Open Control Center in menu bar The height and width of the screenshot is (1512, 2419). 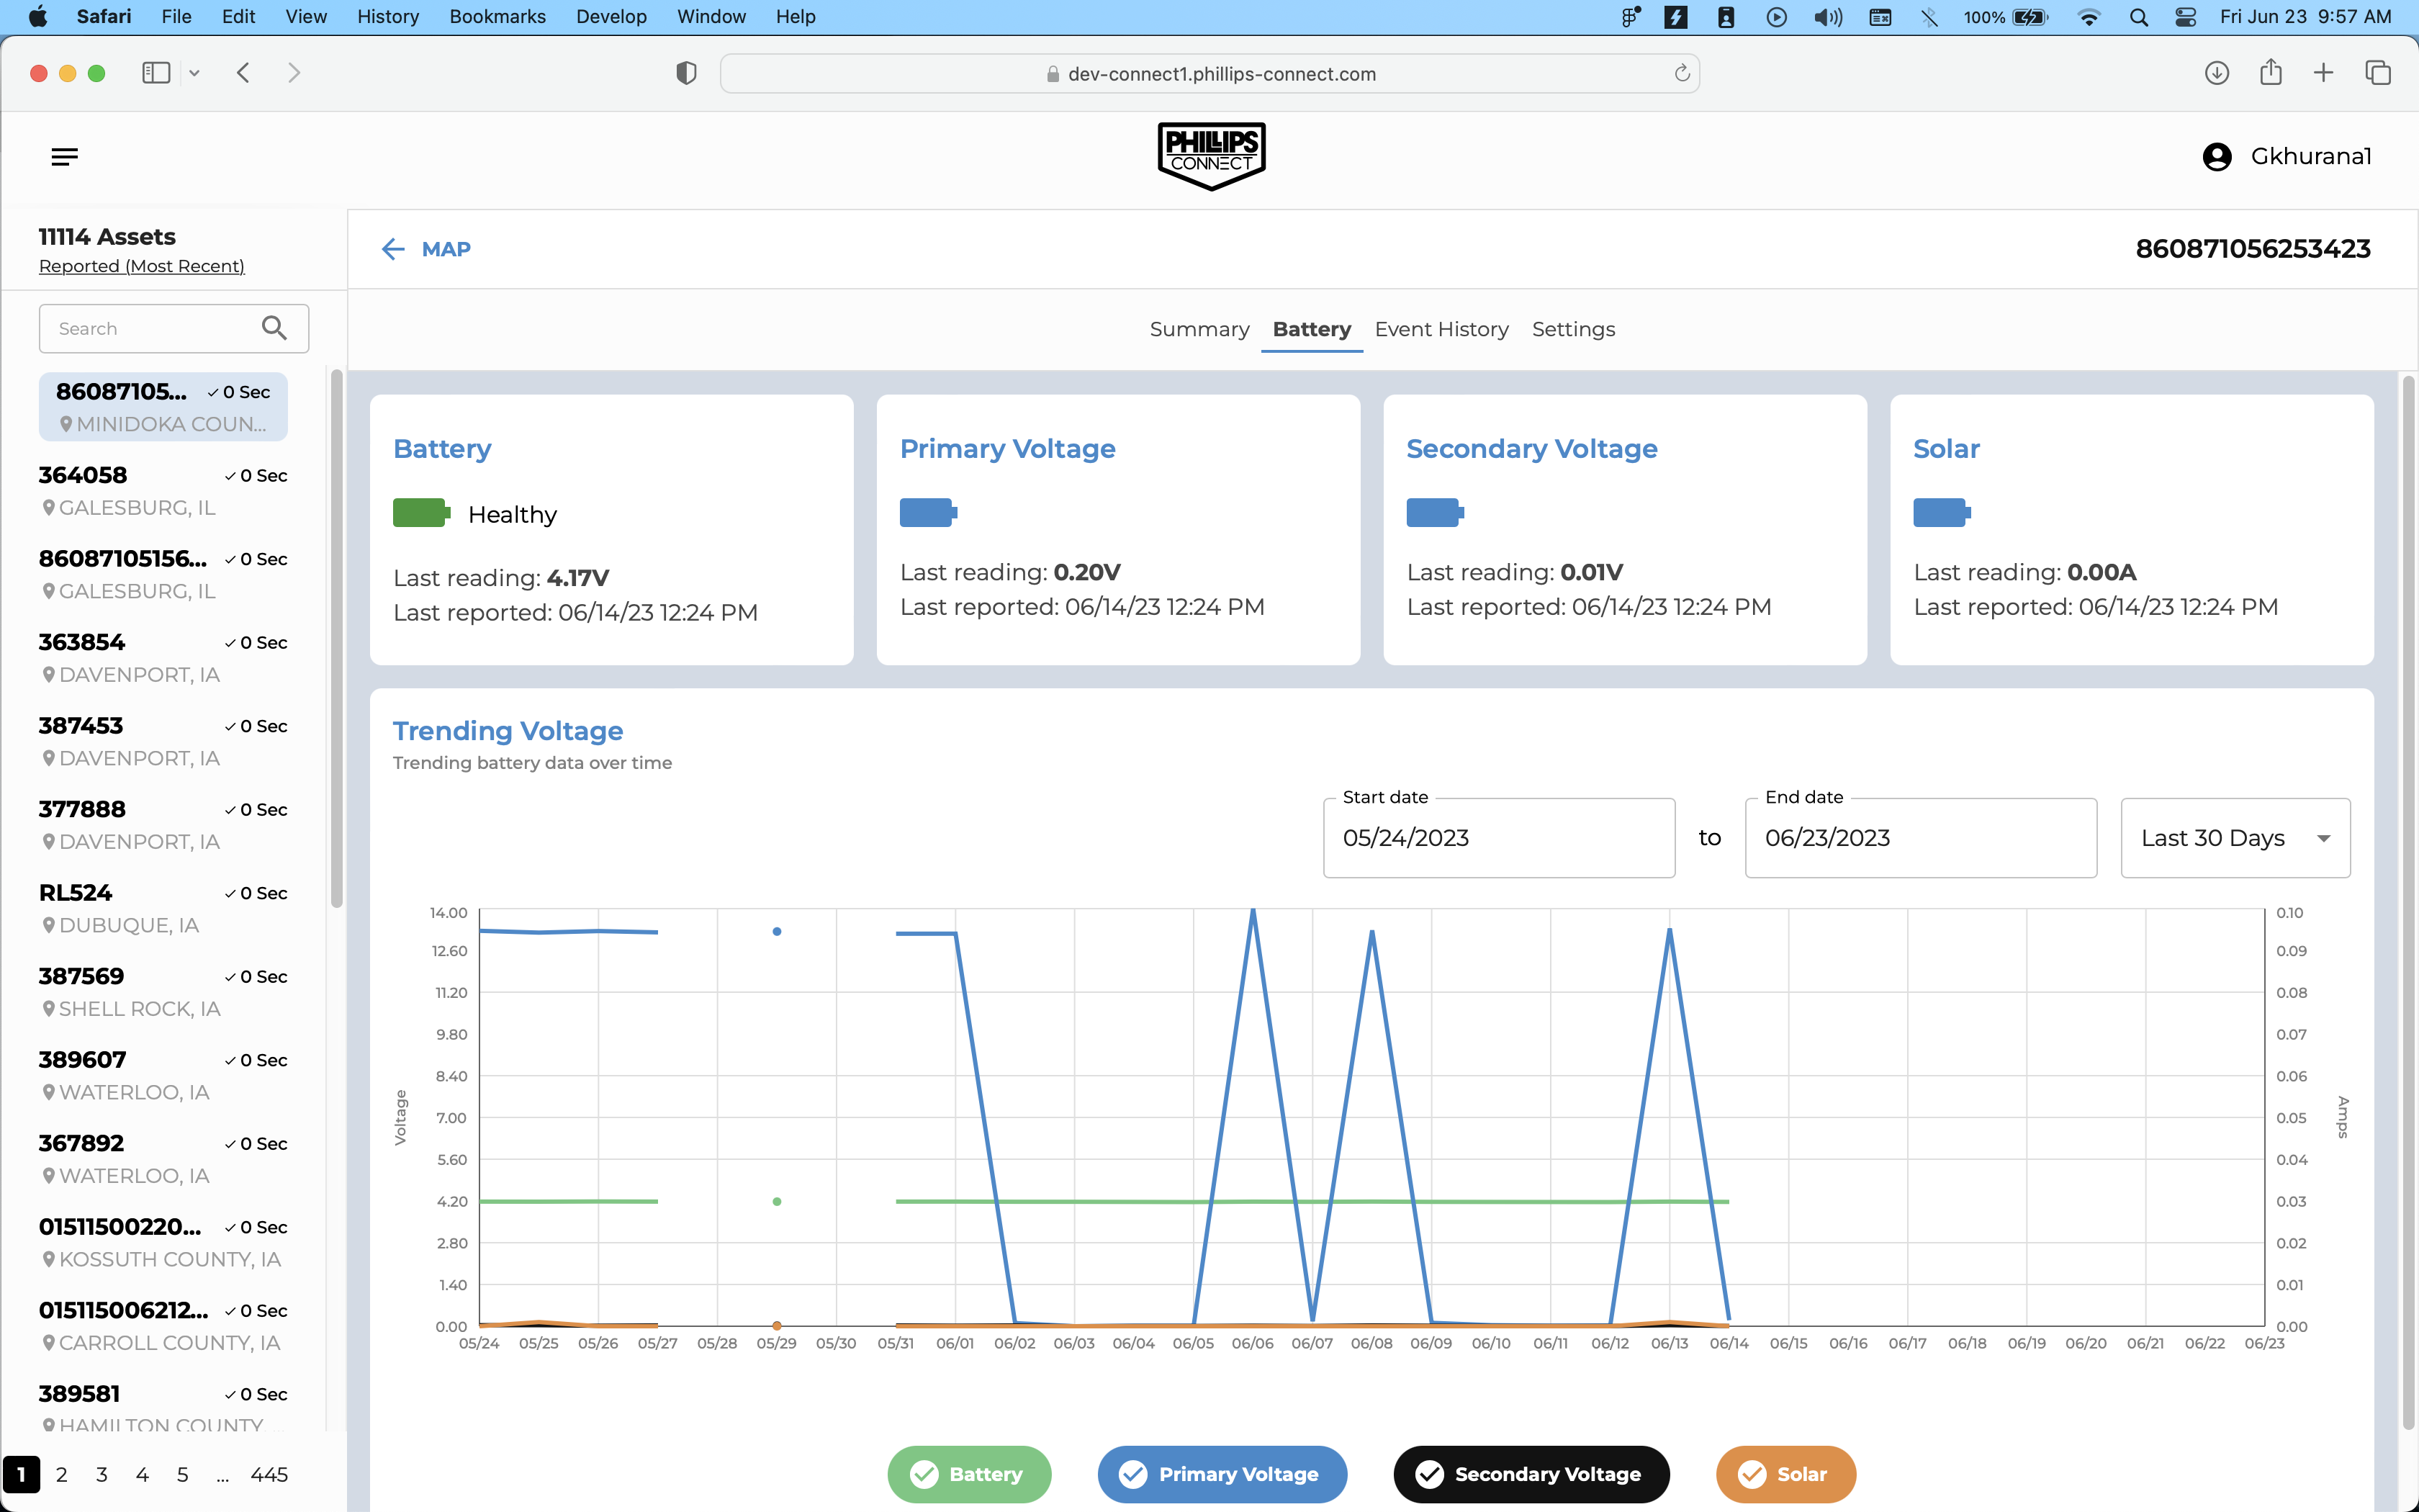click(2185, 17)
